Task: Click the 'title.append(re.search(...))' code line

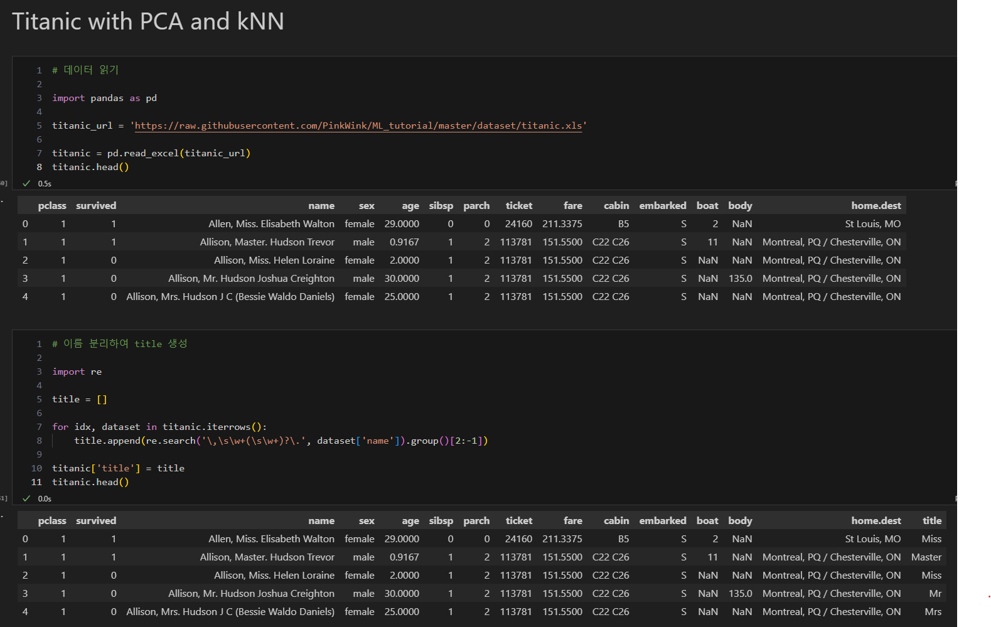Action: click(x=281, y=441)
